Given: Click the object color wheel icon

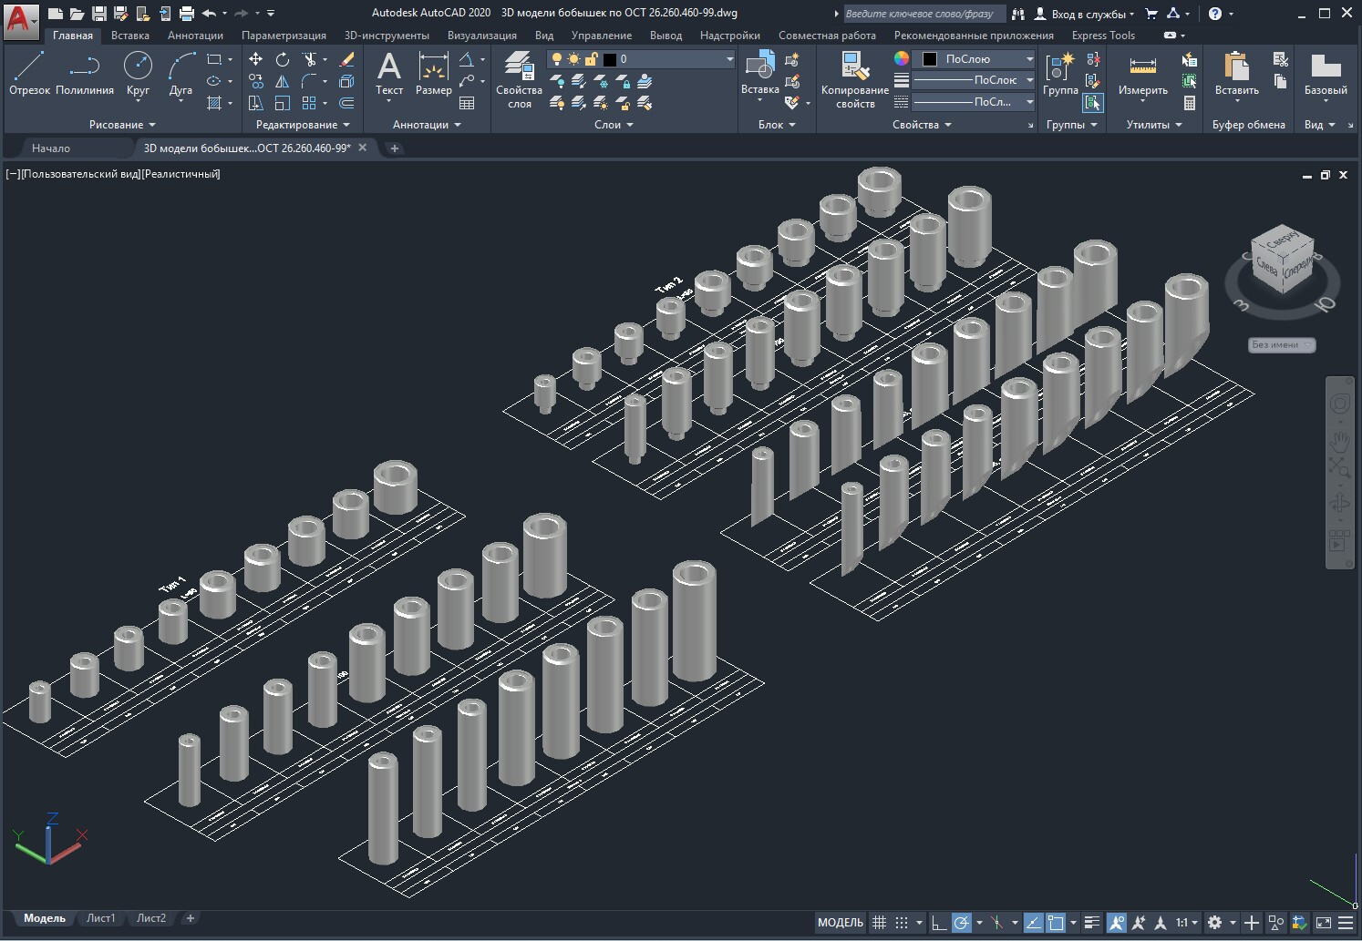Looking at the screenshot, I should [x=901, y=58].
